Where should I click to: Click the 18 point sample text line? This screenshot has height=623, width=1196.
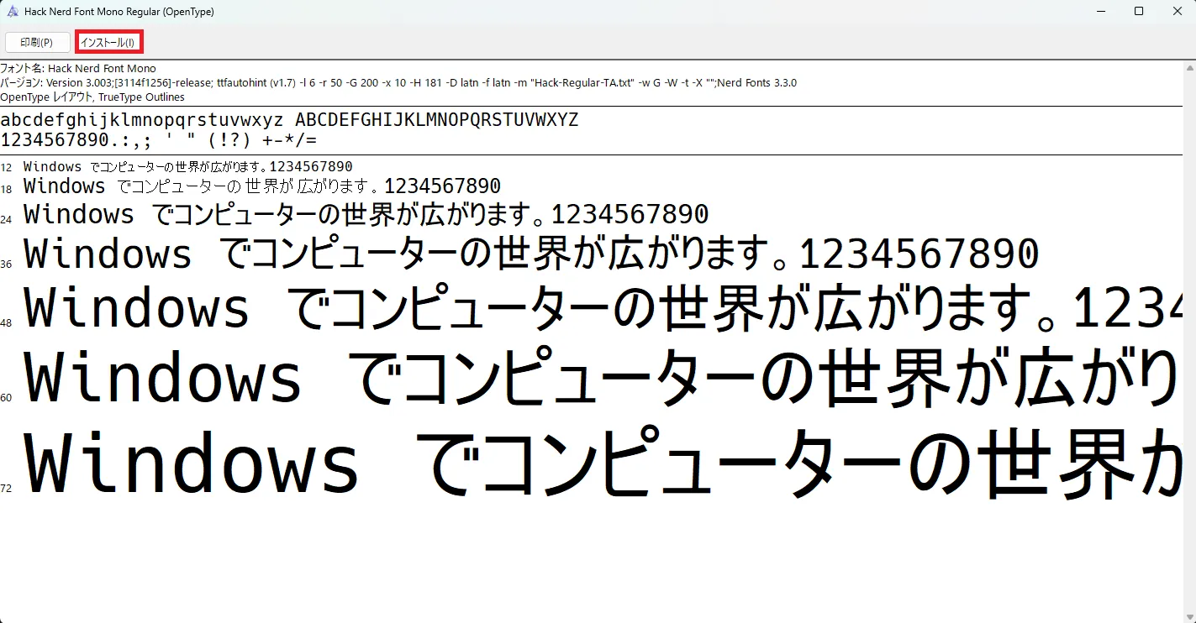point(262,186)
